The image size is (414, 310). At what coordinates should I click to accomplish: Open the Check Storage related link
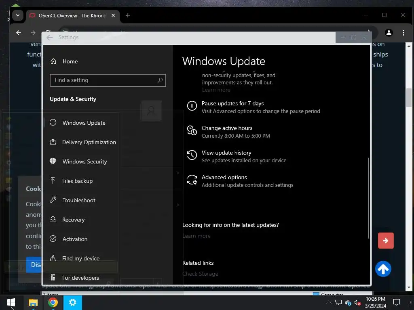click(x=200, y=274)
